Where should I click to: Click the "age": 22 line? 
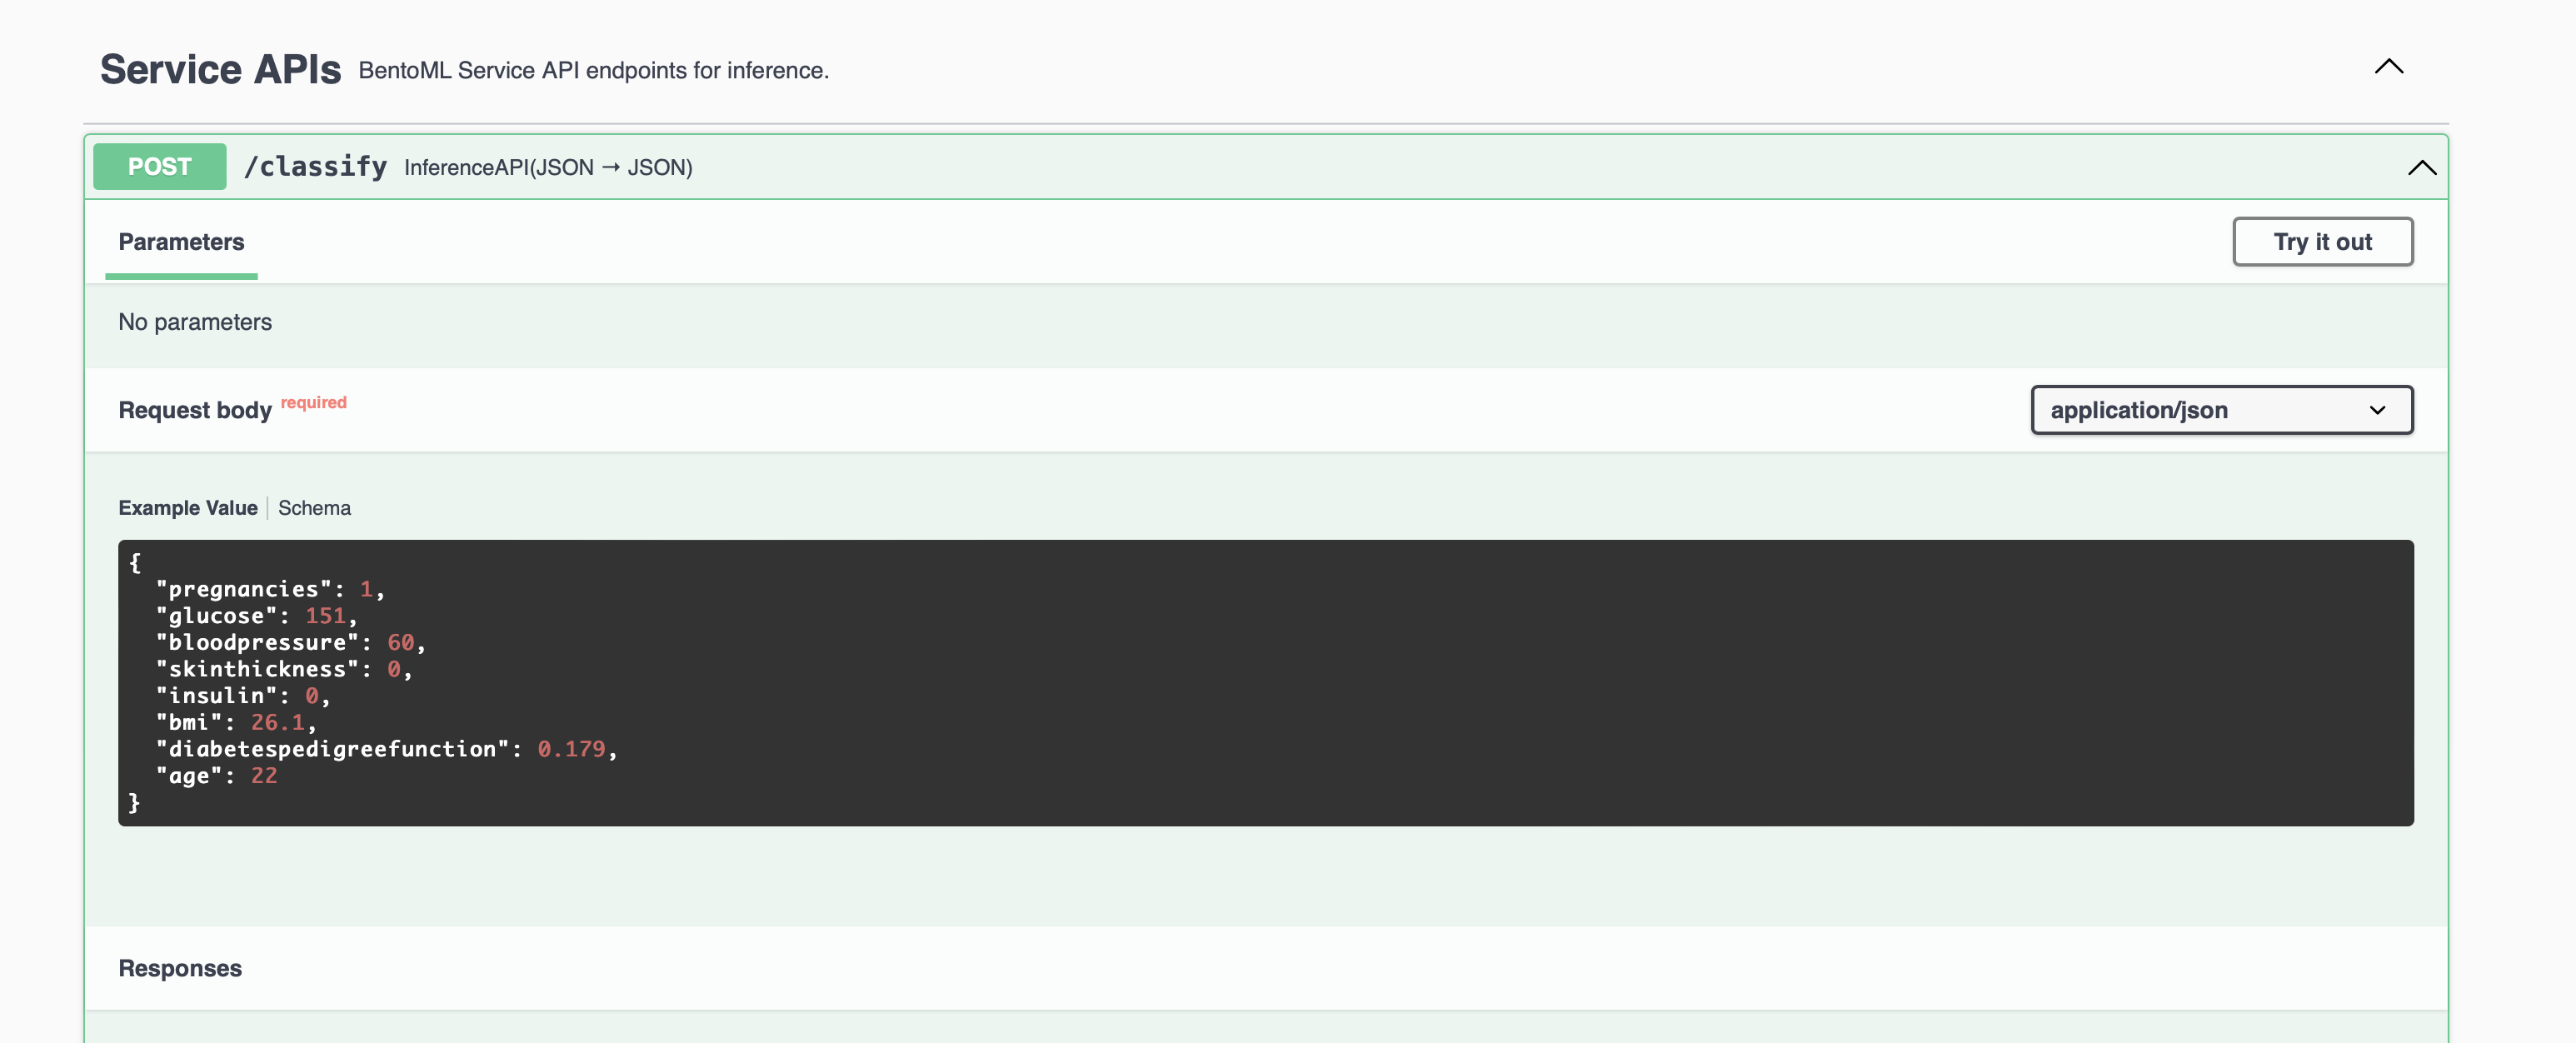click(x=216, y=775)
